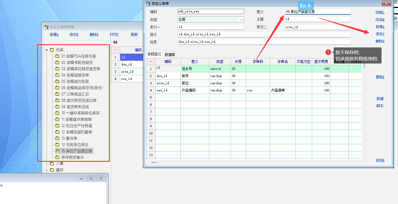Click the 自定义表单 title bar icon
The image size is (398, 204).
(148, 3)
